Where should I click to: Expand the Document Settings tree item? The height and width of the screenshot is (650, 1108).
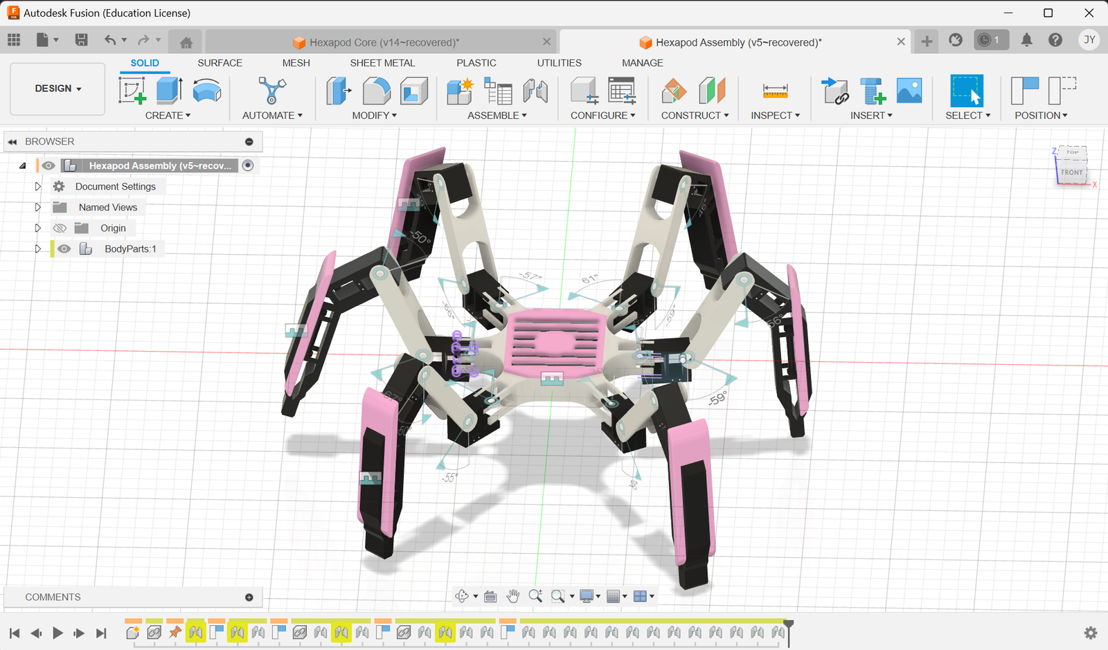pyautogui.click(x=37, y=186)
